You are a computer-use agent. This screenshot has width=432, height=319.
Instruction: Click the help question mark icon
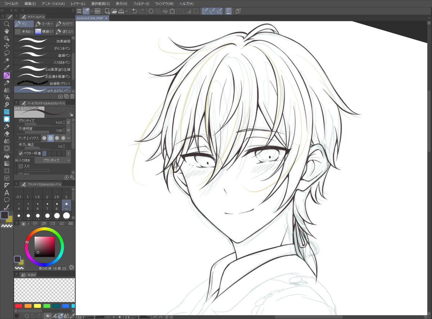[238, 11]
